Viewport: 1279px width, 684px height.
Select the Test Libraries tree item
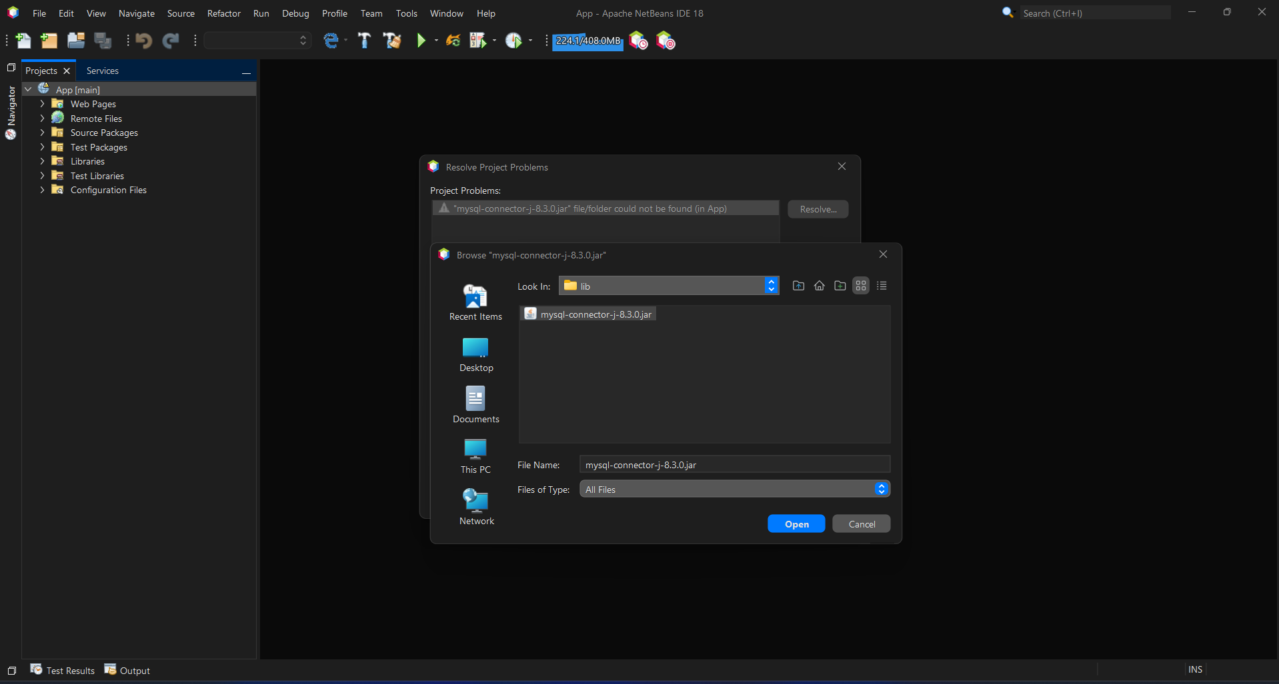(97, 176)
